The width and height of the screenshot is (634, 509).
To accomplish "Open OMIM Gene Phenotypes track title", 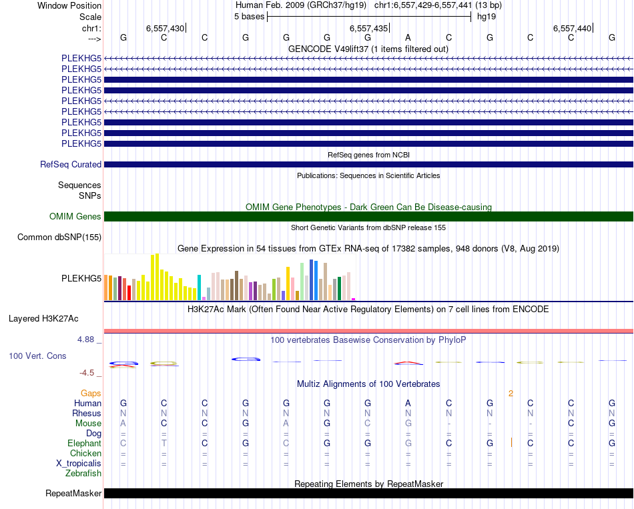I will 368,207.
